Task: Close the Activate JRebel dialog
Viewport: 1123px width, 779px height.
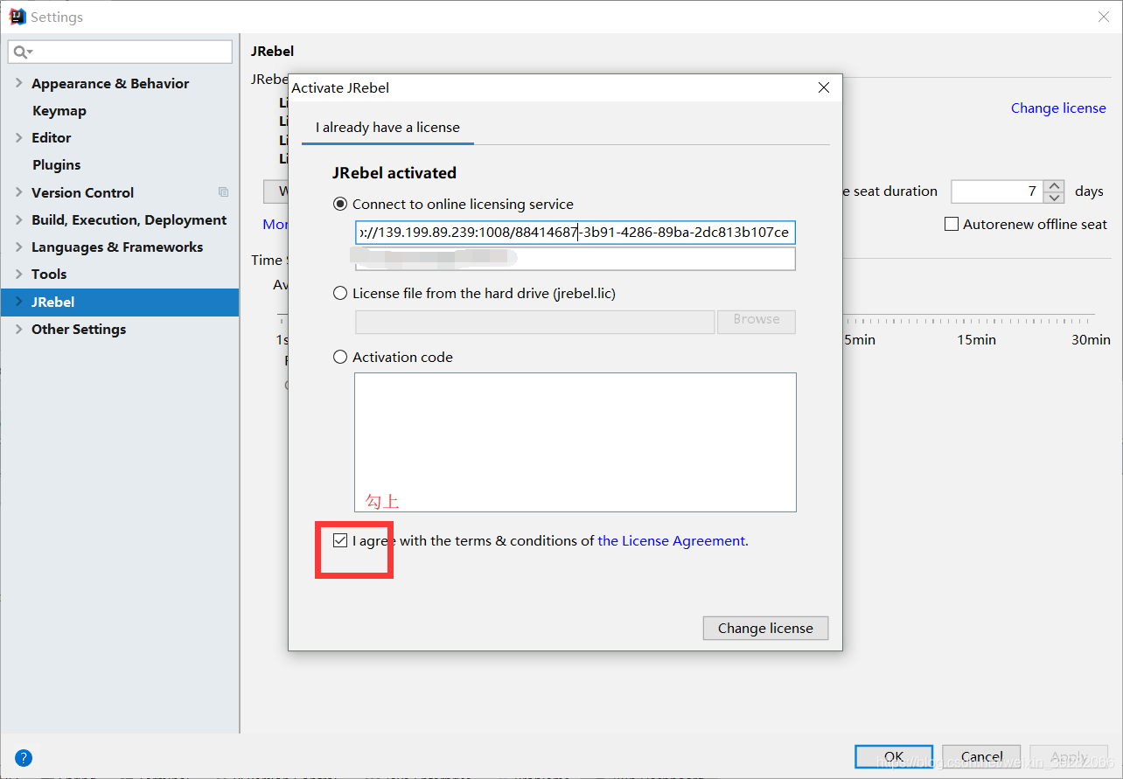Action: (x=823, y=87)
